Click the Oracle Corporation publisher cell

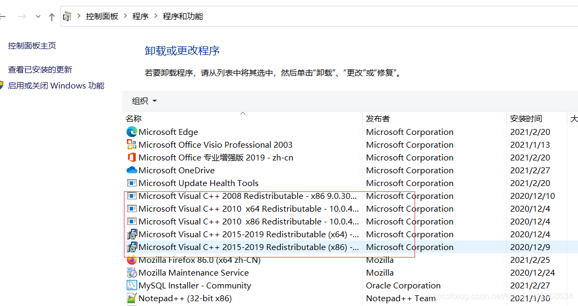click(403, 285)
